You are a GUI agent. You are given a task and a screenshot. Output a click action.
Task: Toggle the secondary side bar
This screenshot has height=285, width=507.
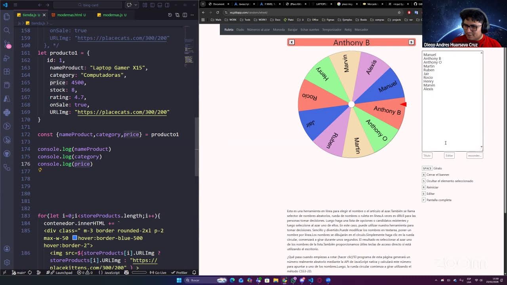point(167,5)
